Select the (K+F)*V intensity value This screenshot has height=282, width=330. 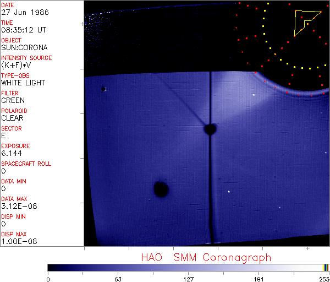(x=16, y=65)
